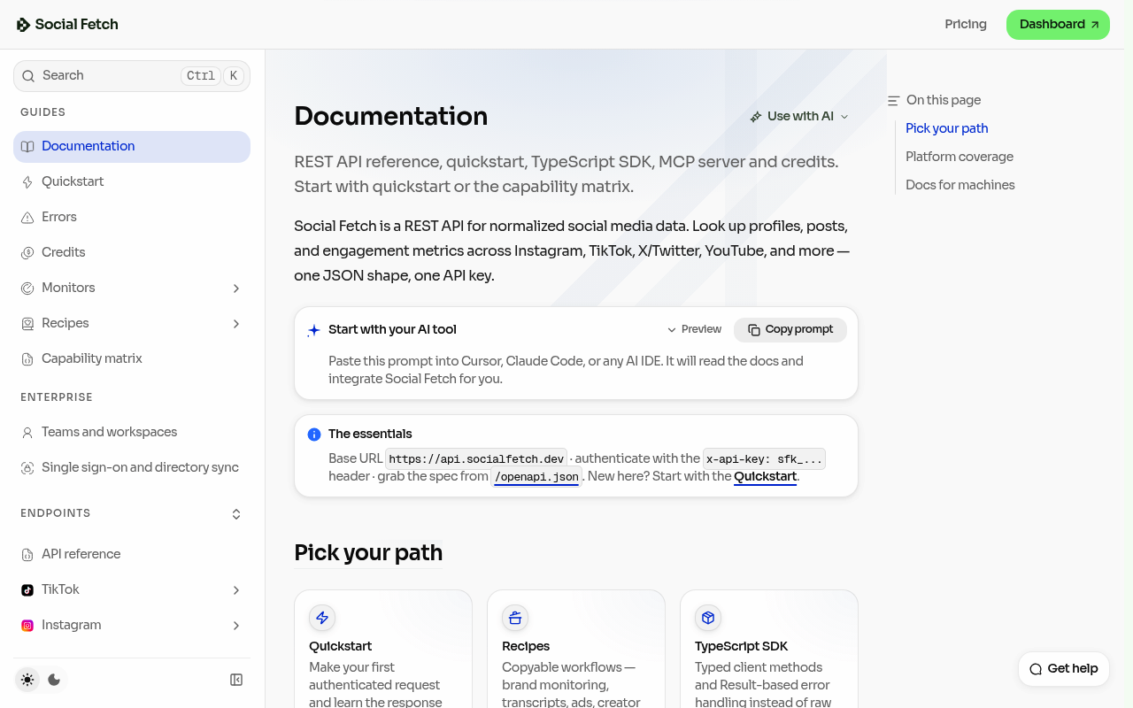The height and width of the screenshot is (708, 1133).
Task: Switch to light theme with sun icon
Action: (27, 680)
